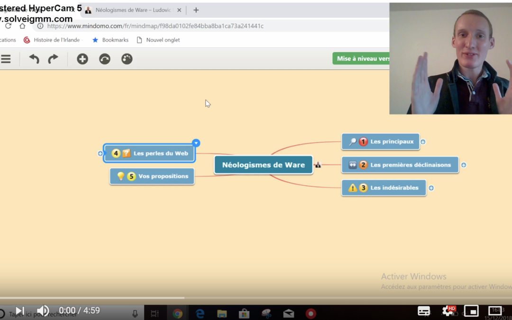Select the Les perles du Web topic
The height and width of the screenshot is (320, 512).
click(x=149, y=153)
